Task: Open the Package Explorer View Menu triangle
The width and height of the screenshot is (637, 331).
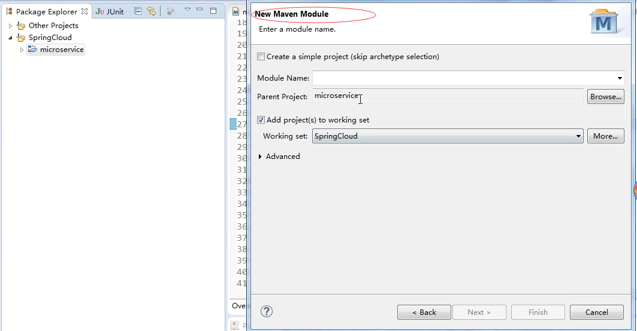Action: [x=188, y=10]
